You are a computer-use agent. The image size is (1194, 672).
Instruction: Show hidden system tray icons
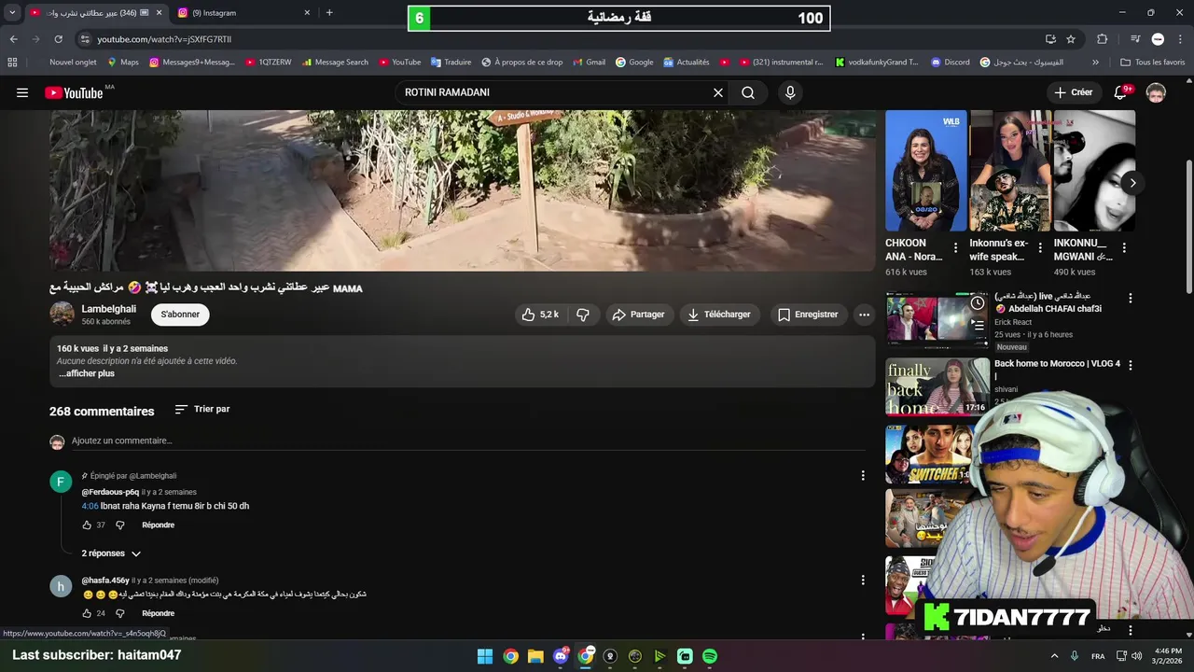1055,656
